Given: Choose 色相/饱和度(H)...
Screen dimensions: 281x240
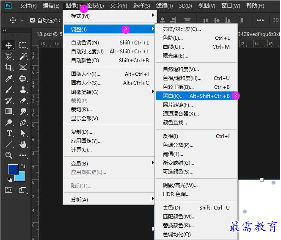Looking at the screenshot, I should point(196,78).
